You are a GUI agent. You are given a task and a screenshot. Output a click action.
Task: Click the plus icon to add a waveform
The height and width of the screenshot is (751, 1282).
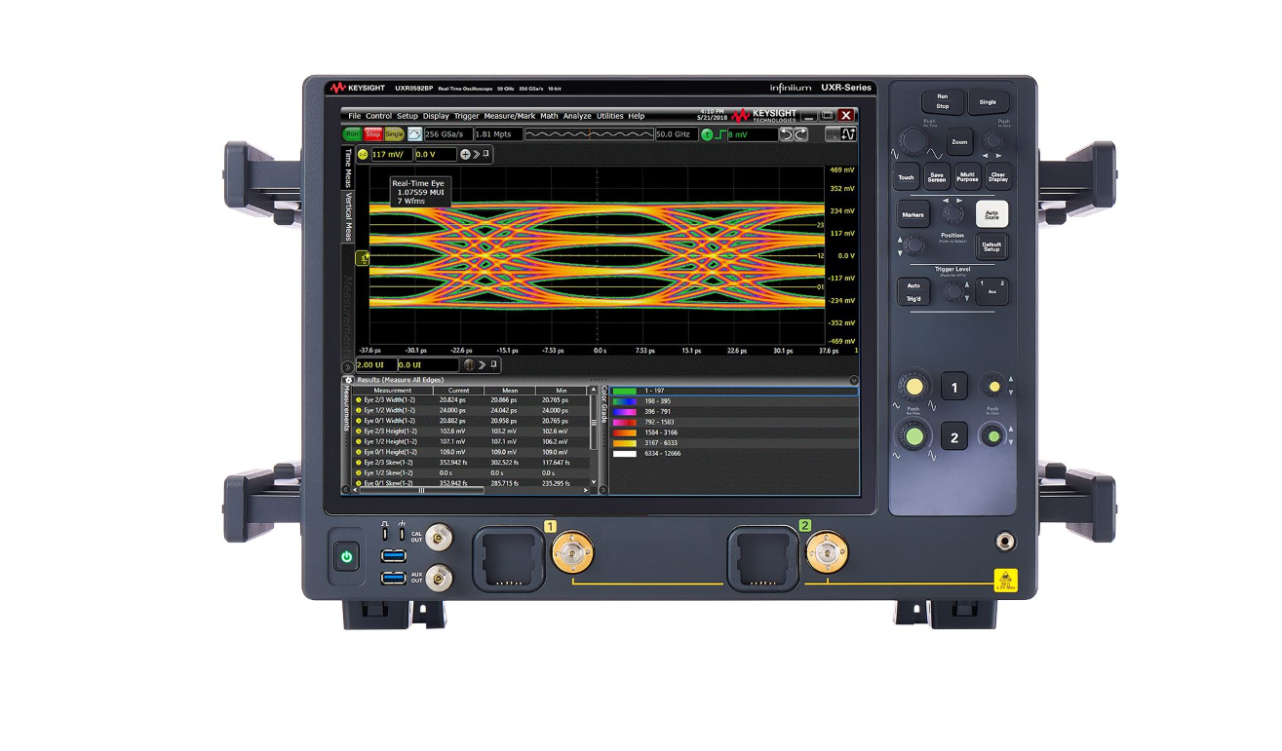click(465, 154)
